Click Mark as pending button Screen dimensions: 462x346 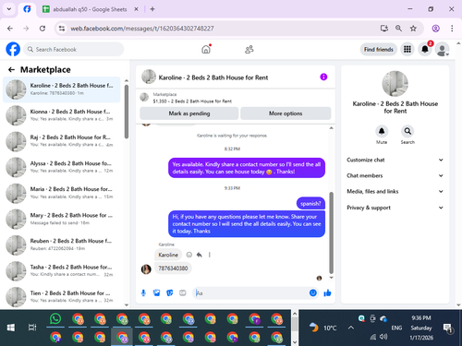pyautogui.click(x=189, y=113)
